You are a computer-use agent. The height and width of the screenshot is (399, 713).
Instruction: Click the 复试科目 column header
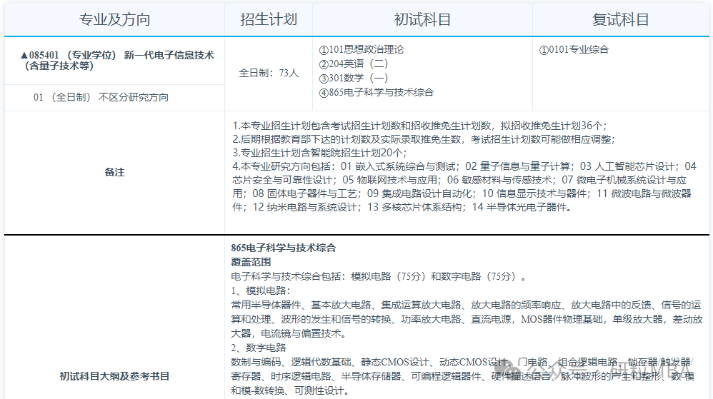click(620, 19)
